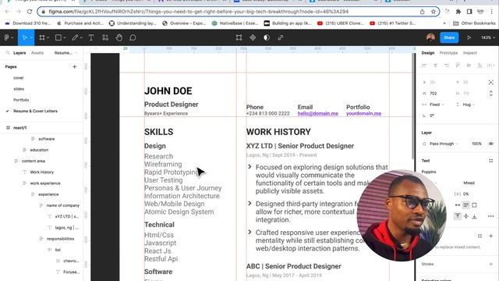Click the Edit object icon in toolbar

pyautogui.click(x=239, y=37)
